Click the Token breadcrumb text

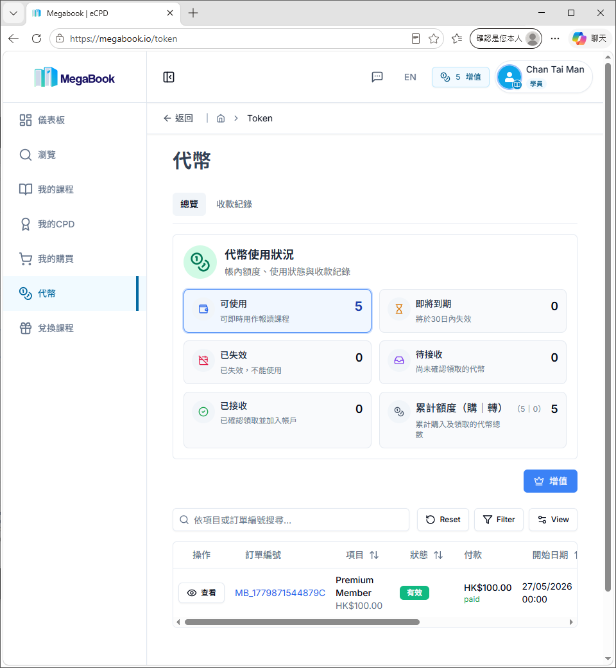click(260, 118)
